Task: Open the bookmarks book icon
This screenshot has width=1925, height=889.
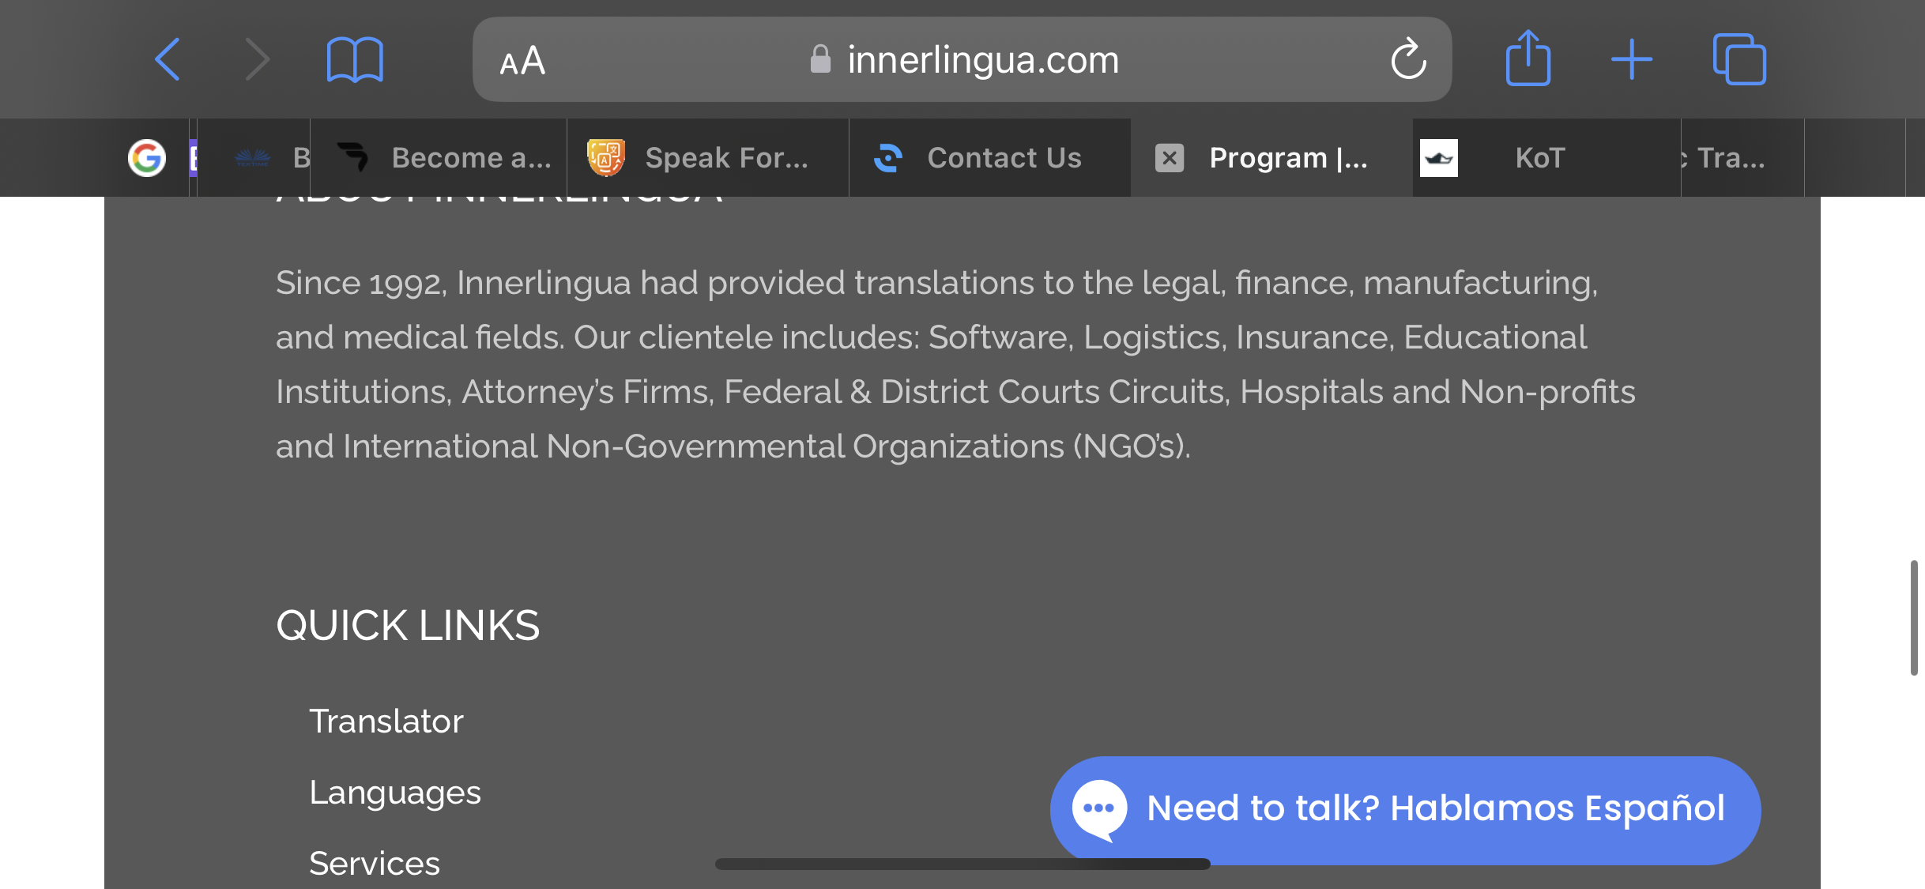Action: pos(355,59)
